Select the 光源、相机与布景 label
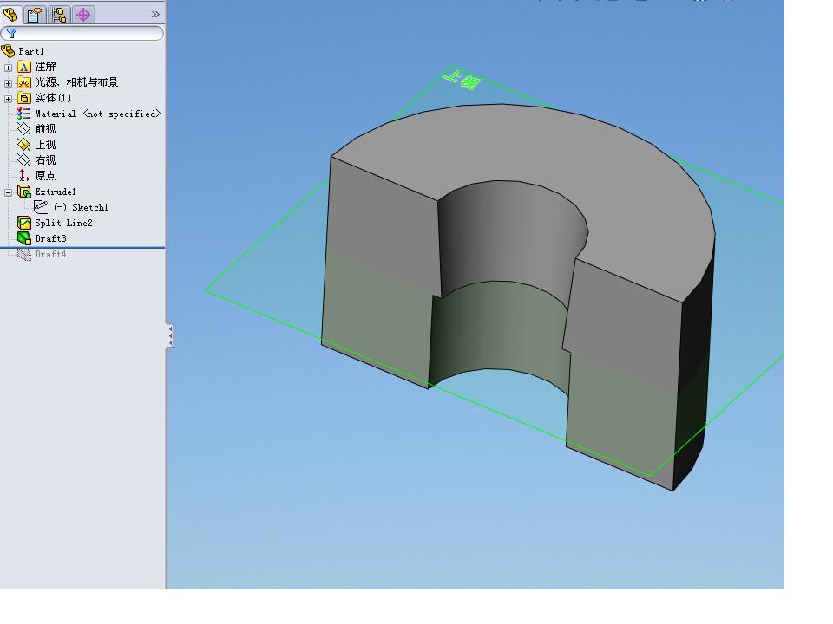This screenshot has height=624, width=833. pos(76,82)
